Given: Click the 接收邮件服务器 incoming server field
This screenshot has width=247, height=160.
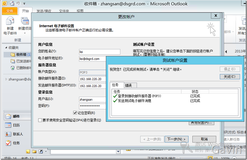Looking at the screenshot, I should (93, 79).
